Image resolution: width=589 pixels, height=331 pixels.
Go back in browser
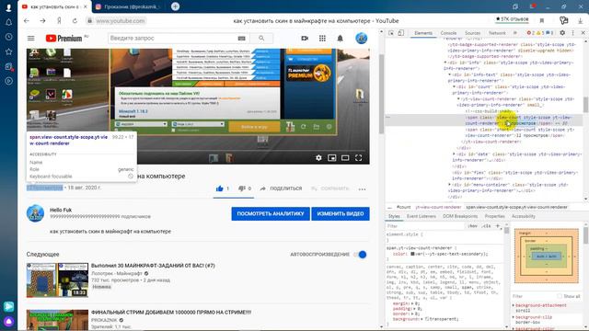27,21
